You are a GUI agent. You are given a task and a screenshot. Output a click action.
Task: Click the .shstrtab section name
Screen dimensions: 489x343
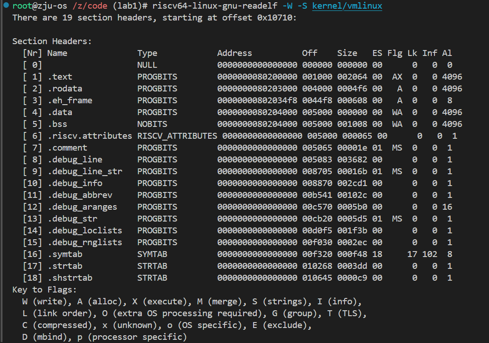(70, 278)
